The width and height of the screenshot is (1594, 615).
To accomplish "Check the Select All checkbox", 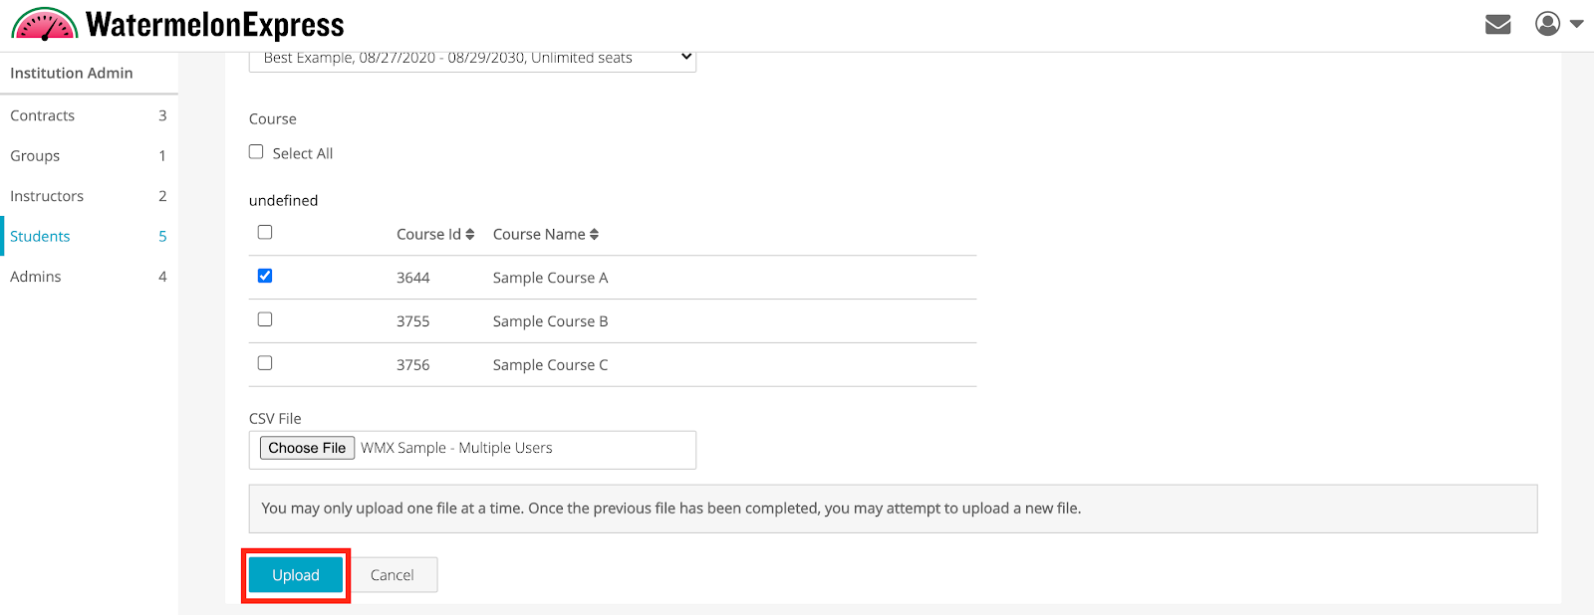I will coord(256,152).
